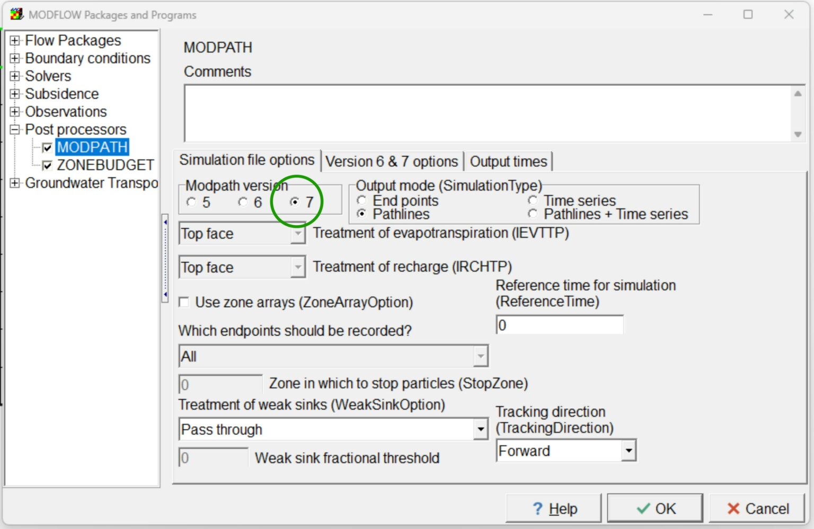Open the Output times tab
The height and width of the screenshot is (529, 814).
point(509,162)
